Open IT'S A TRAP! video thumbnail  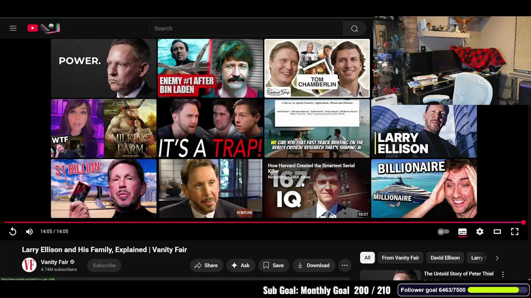pyautogui.click(x=210, y=129)
